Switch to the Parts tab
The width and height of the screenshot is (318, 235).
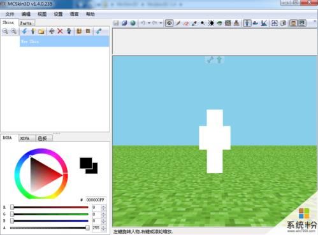point(27,23)
